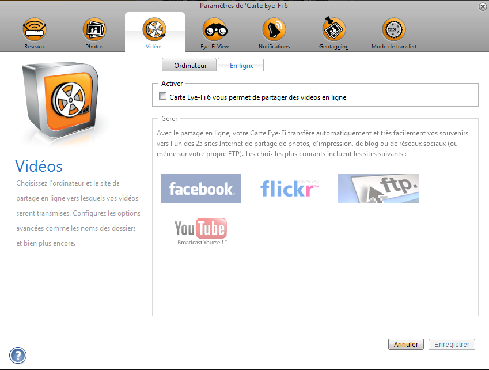Open Mode de transfert dial icon
This screenshot has height=370, width=489.
click(x=394, y=29)
